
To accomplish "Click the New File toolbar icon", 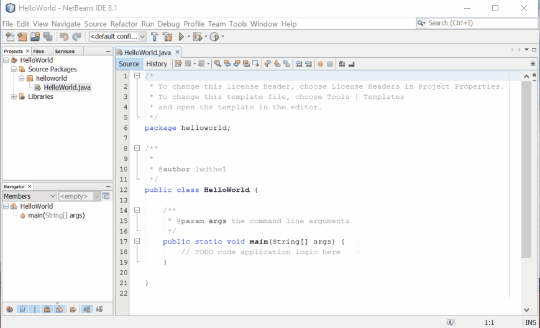I will [11, 37].
